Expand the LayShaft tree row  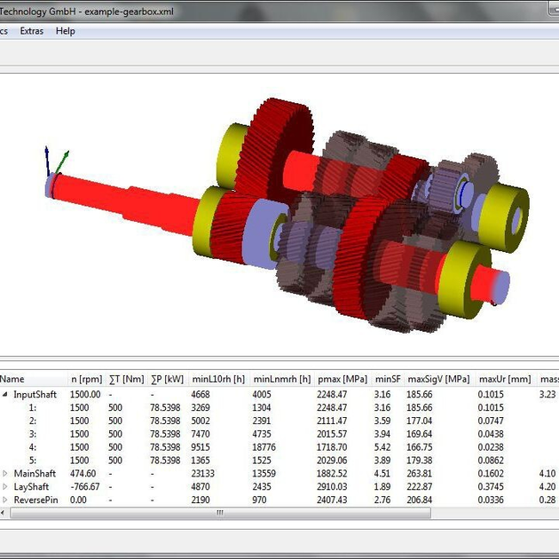point(5,487)
